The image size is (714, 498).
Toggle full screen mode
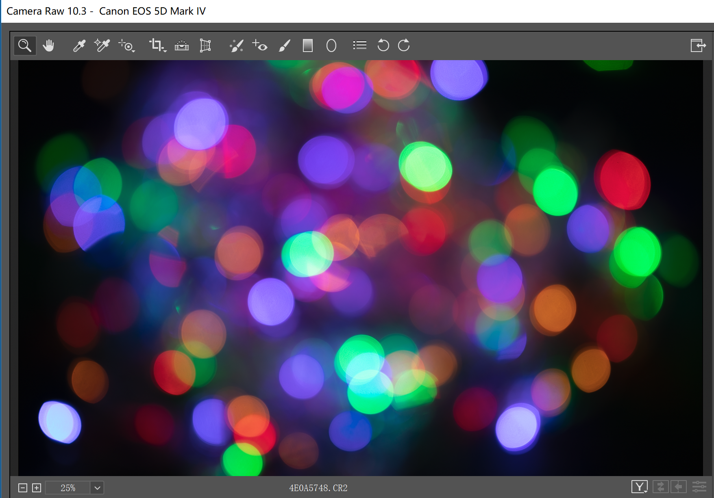tap(698, 45)
